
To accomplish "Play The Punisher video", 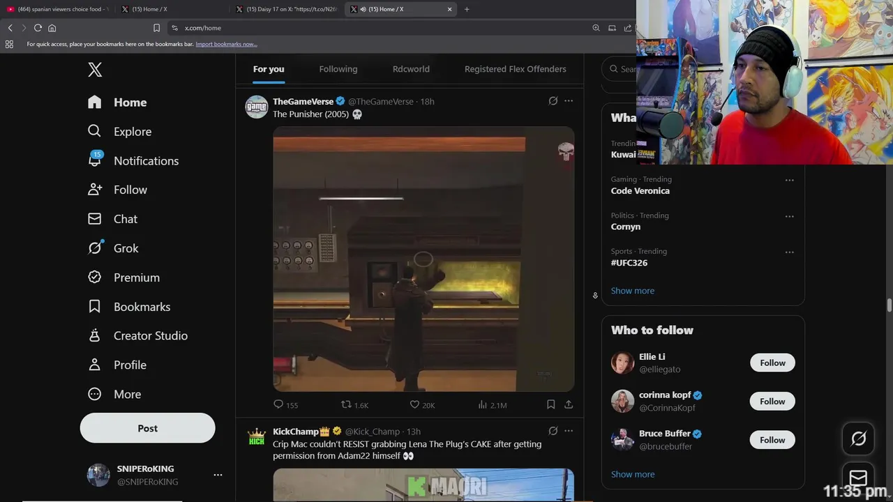I will pyautogui.click(x=423, y=259).
